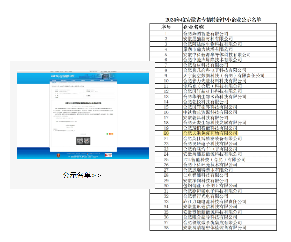Select row 巢湖市鼎力铁塔有限公司
Image resolution: width=291 pixels, height=242 pixels.
coord(213,49)
